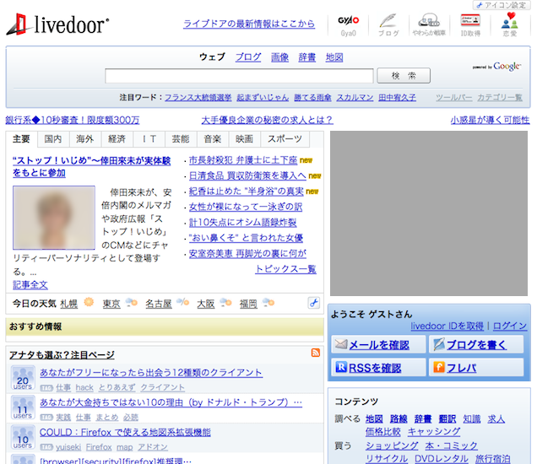537x464 pixels.
Task: Open 小惑星が導く可能性 link
Action: pos(490,120)
